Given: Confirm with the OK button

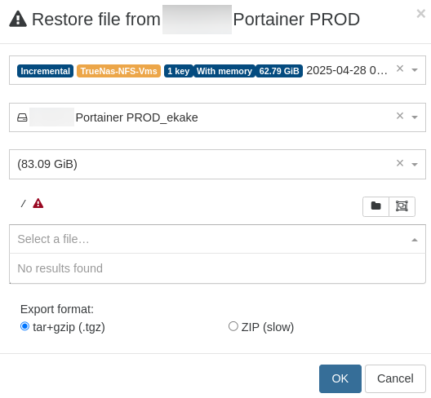Looking at the screenshot, I should pos(340,378).
